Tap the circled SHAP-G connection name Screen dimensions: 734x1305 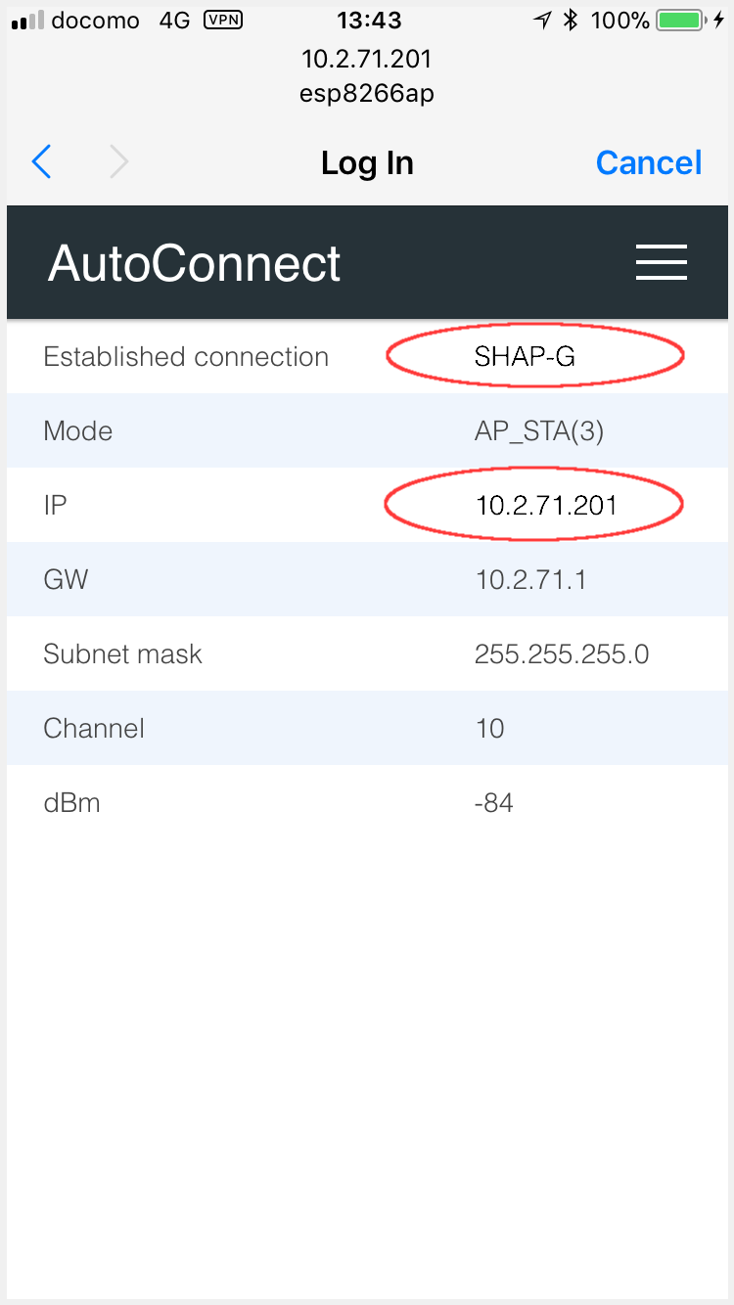534,356
